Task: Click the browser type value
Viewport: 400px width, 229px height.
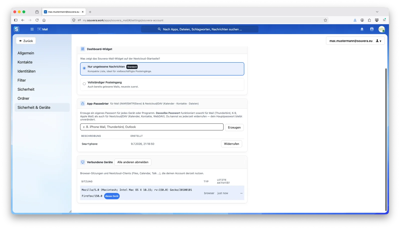Action: pos(209,193)
